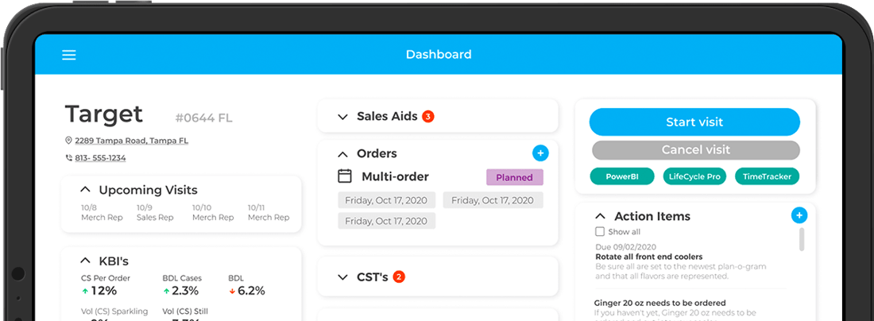The width and height of the screenshot is (874, 321).
Task: Collapse the KBI's panel
Action: (x=85, y=261)
